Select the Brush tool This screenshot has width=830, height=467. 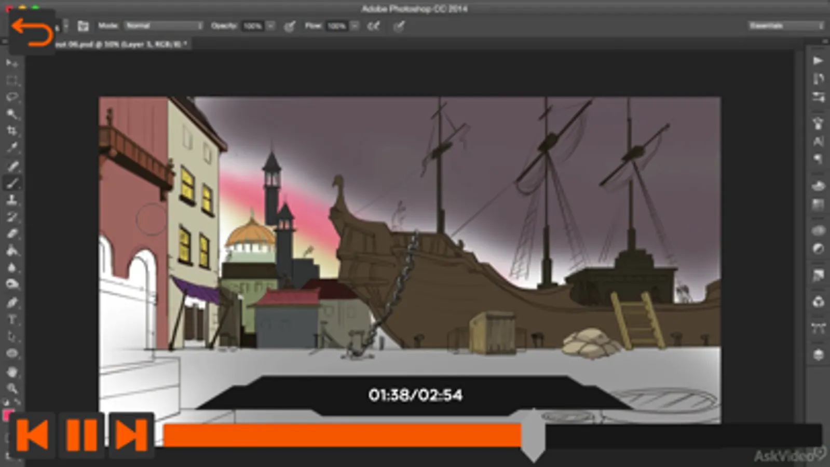tap(12, 183)
